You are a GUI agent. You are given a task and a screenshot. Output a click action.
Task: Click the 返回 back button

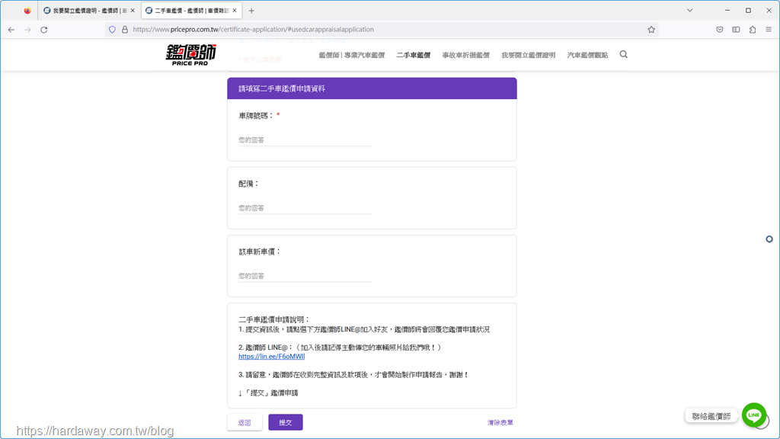click(245, 422)
